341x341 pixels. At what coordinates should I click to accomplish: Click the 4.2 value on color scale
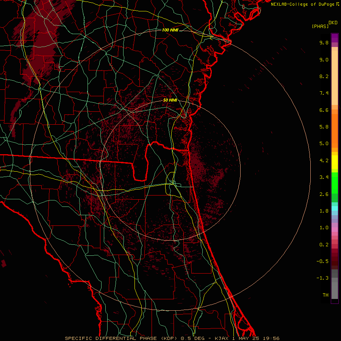pos(324,161)
